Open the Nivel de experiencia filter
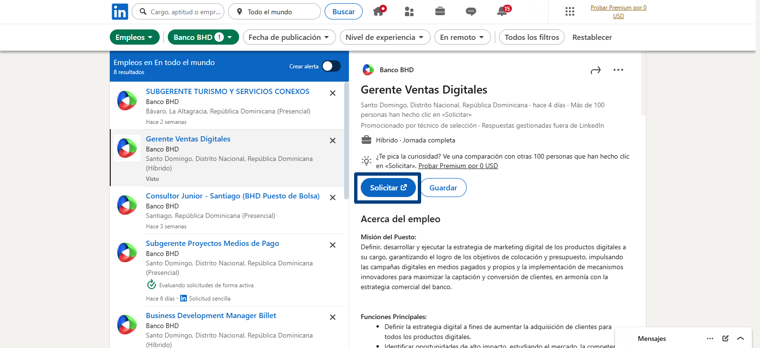Viewport: 760px width, 348px height. click(385, 37)
